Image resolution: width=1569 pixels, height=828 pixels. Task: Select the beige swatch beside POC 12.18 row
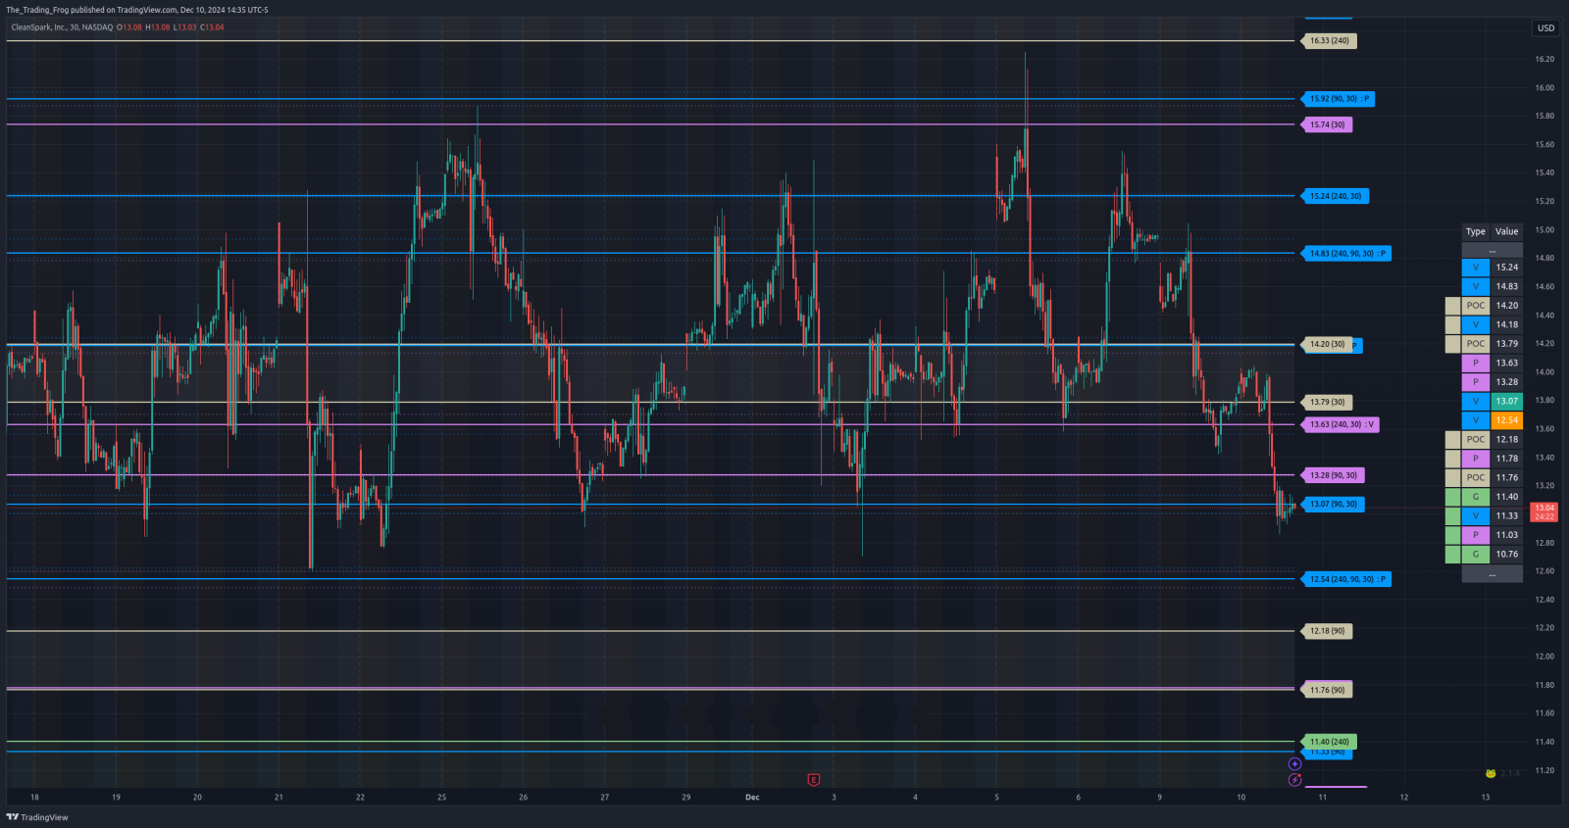click(1452, 439)
